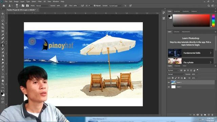
Task: Toggle visibility of Layer 1
Action: point(169,87)
